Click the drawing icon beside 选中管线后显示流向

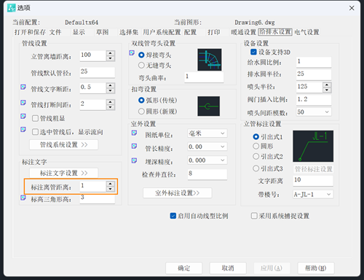coord(23,130)
